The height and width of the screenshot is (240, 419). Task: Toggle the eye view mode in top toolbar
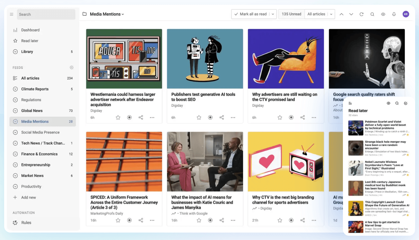383,14
